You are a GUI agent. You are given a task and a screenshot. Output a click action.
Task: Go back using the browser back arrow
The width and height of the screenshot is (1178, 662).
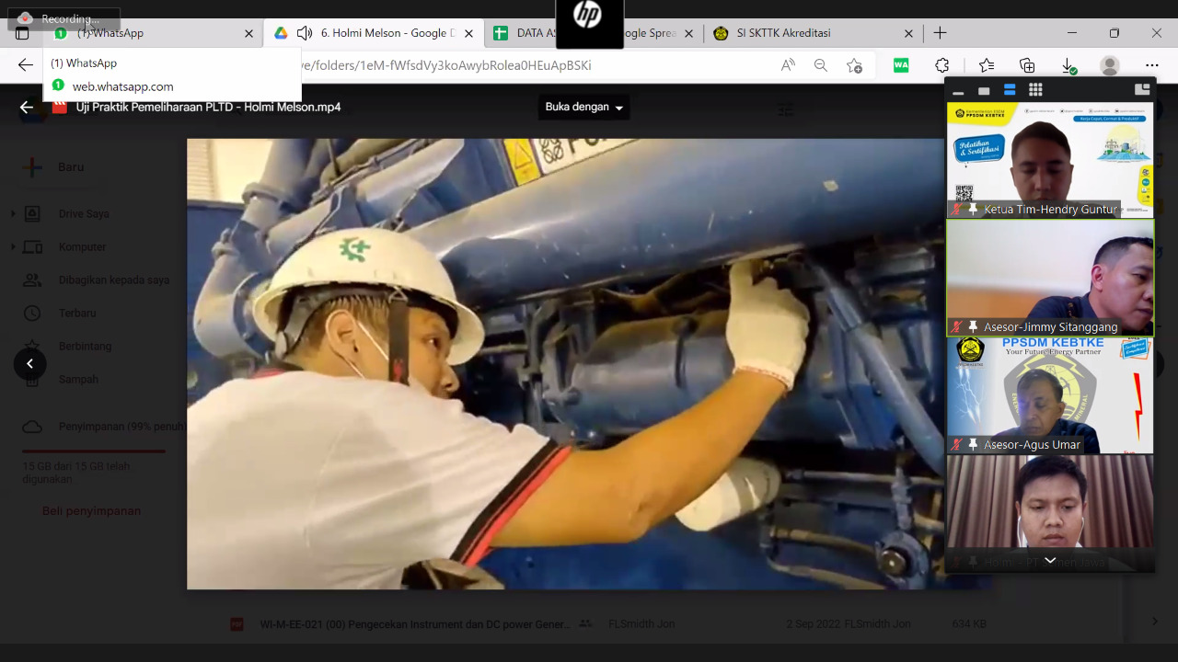click(26, 65)
